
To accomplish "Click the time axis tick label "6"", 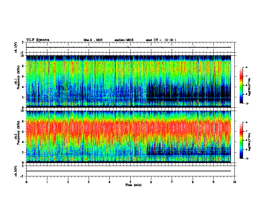I will pyautogui.click(x=151, y=182).
